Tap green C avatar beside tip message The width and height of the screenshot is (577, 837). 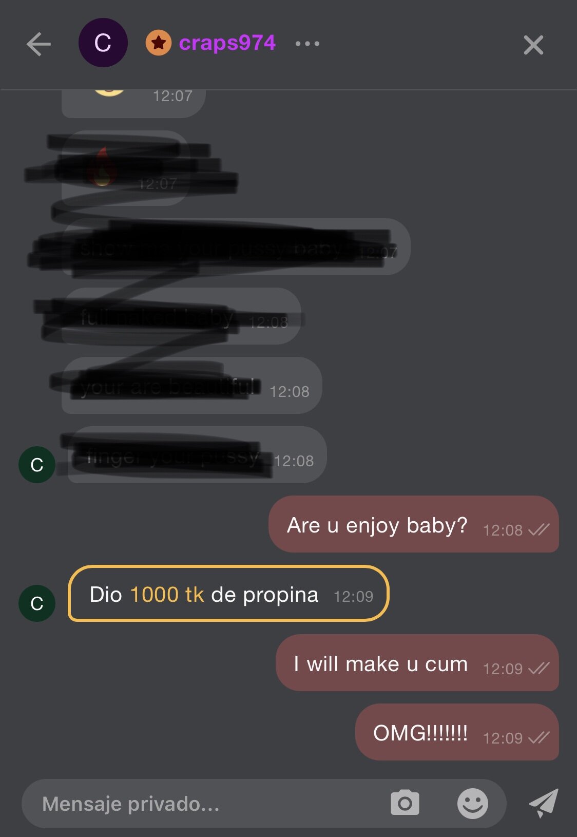[37, 603]
